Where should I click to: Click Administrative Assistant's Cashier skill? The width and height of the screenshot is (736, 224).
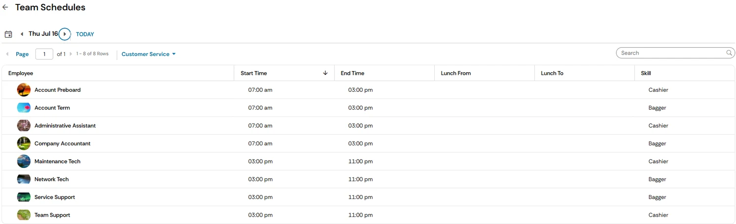(658, 126)
